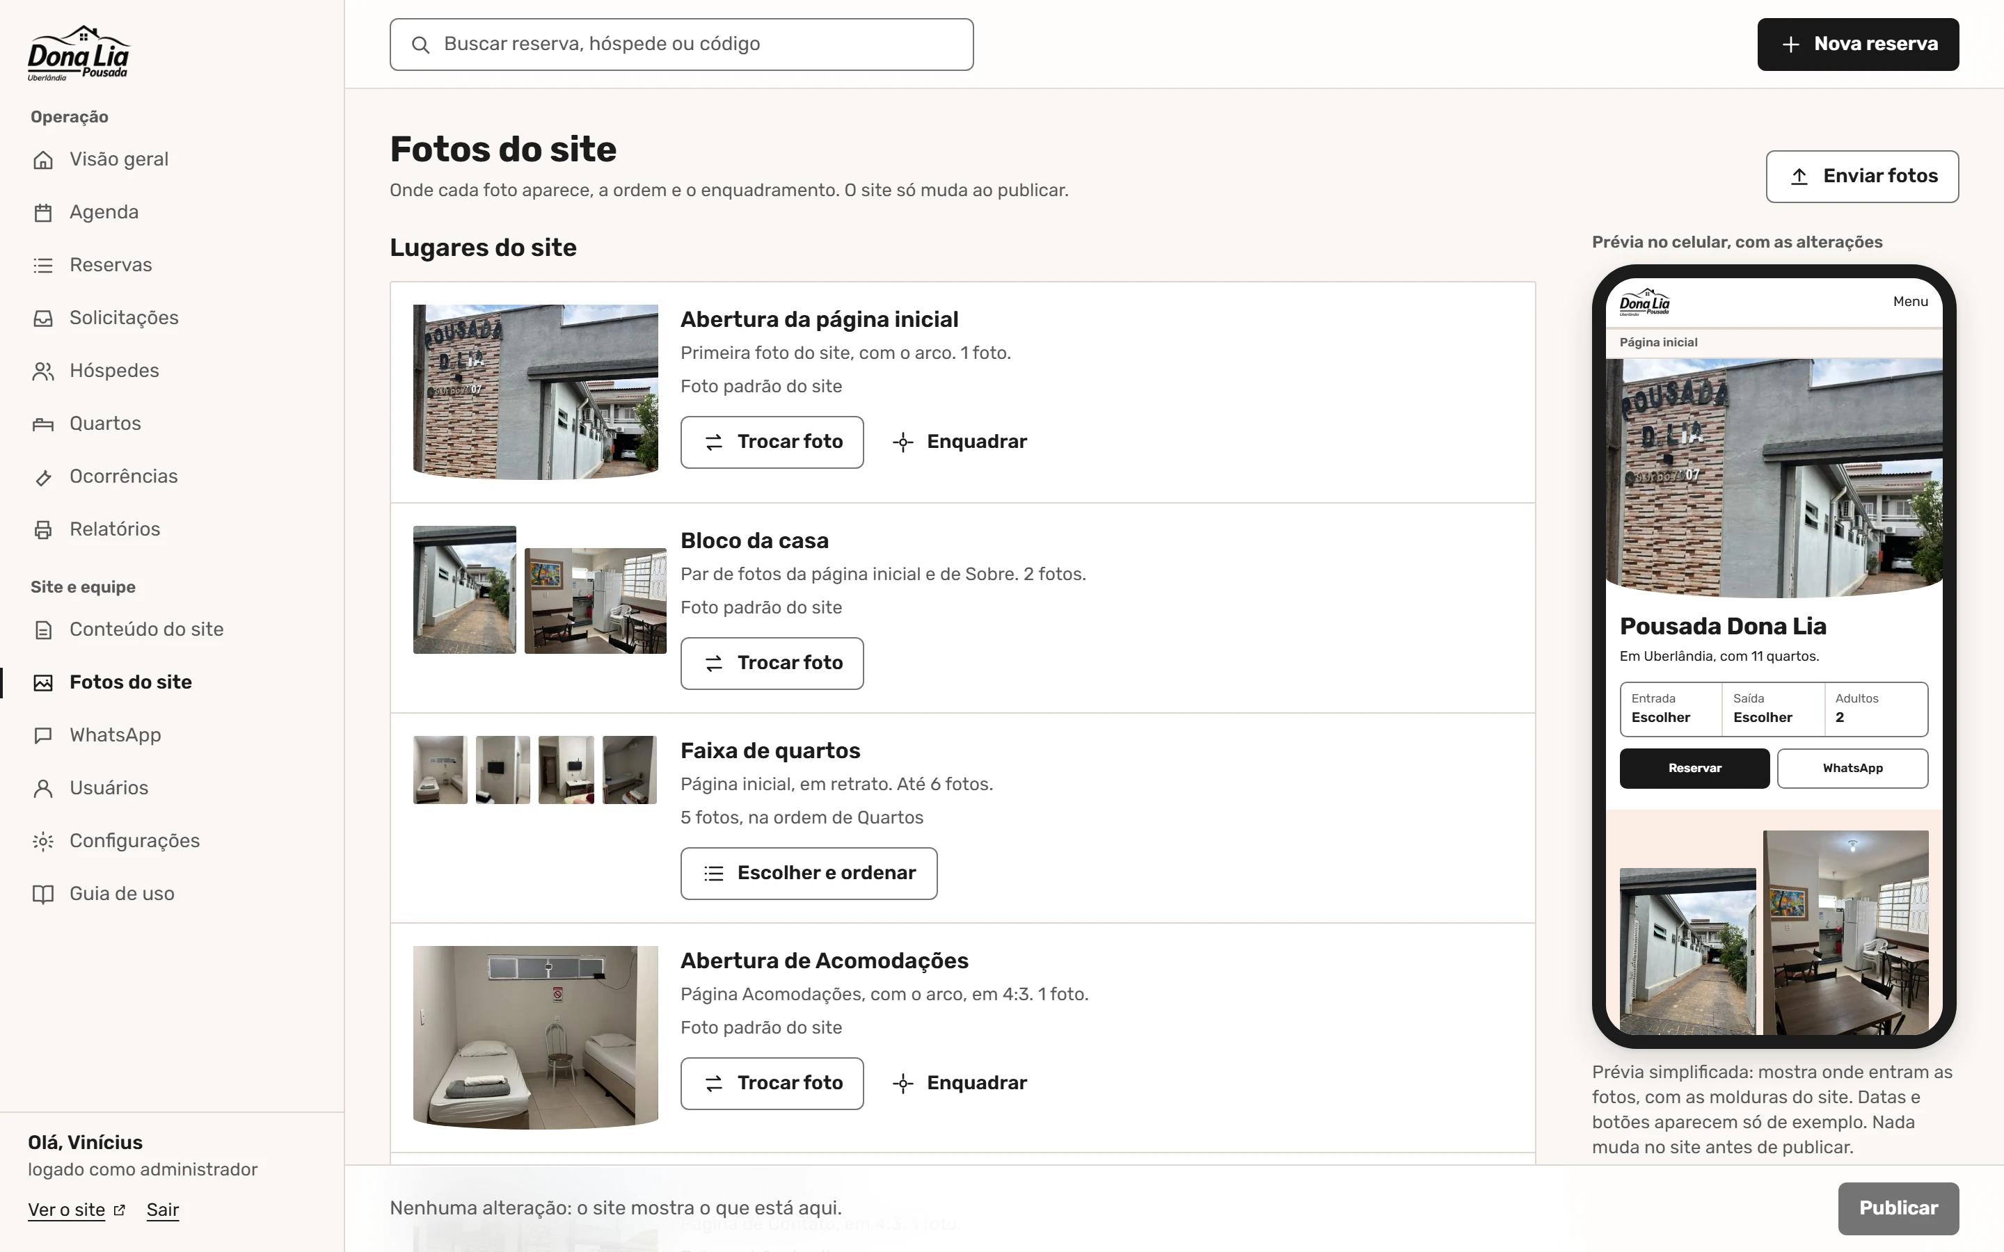The width and height of the screenshot is (2004, 1252).
Task: Click the Abertura da página inicial photo thumbnail
Action: (x=536, y=392)
